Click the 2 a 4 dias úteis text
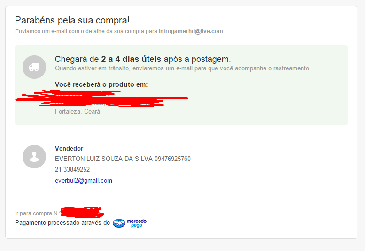The height and width of the screenshot is (251, 365). point(131,59)
